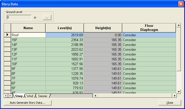Switch to the Seismic tab

tap(43, 96)
